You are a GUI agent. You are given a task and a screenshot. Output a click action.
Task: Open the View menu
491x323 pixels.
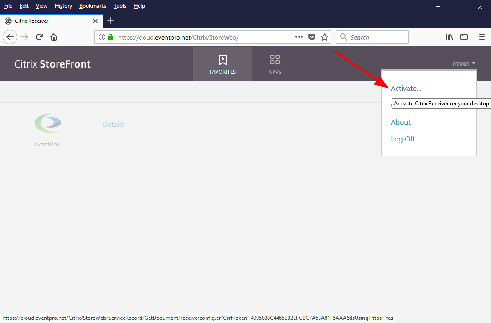pyautogui.click(x=41, y=6)
